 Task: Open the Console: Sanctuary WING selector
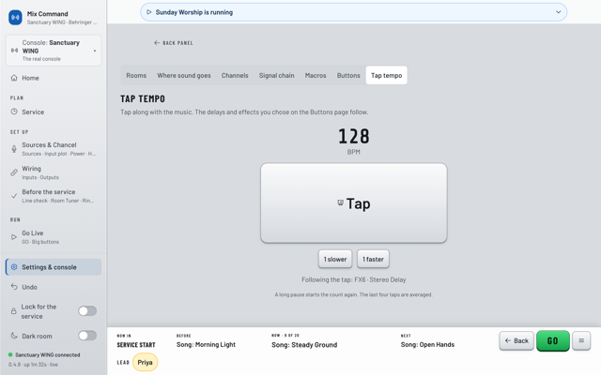click(54, 51)
